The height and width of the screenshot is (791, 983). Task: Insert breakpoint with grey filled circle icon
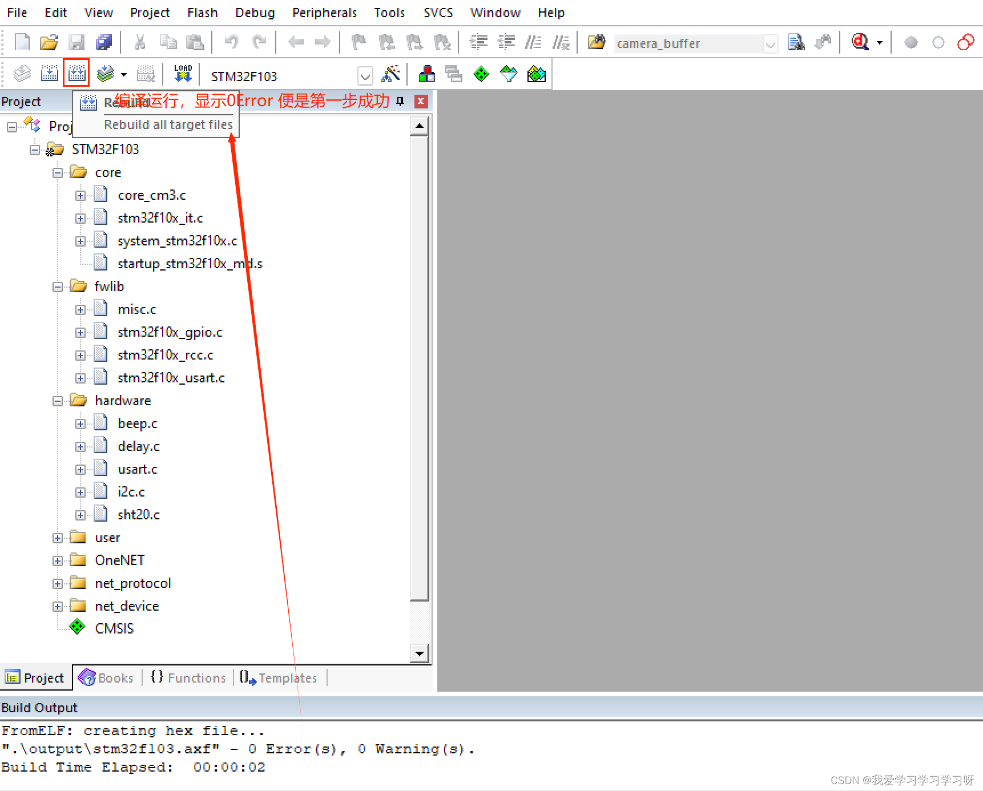click(911, 42)
